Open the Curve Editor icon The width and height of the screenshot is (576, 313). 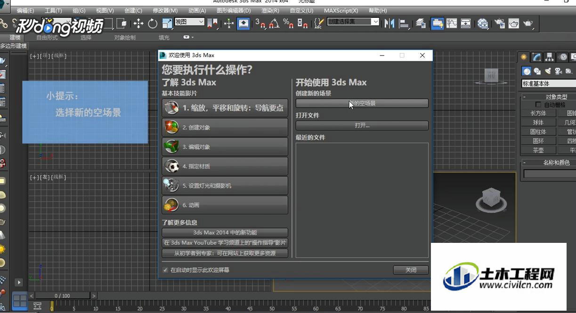coord(452,23)
